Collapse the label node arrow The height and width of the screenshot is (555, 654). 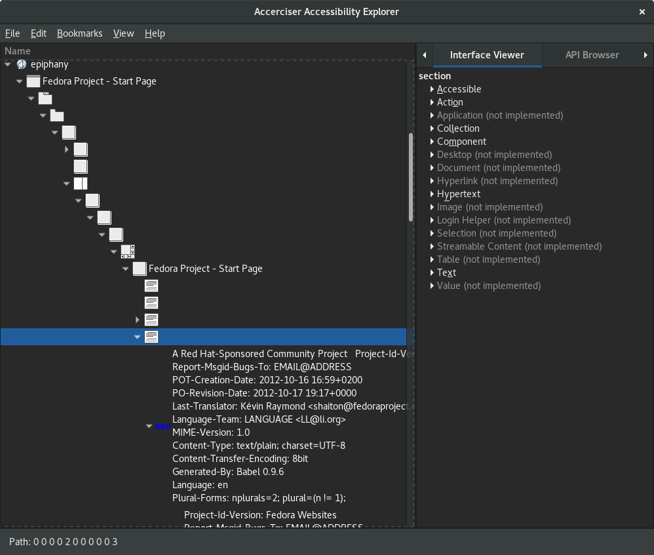(149, 426)
